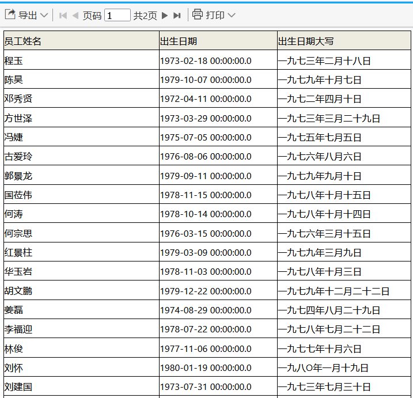Click the export (导出) icon
Viewport: 413px width, 398px height.
click(10, 14)
